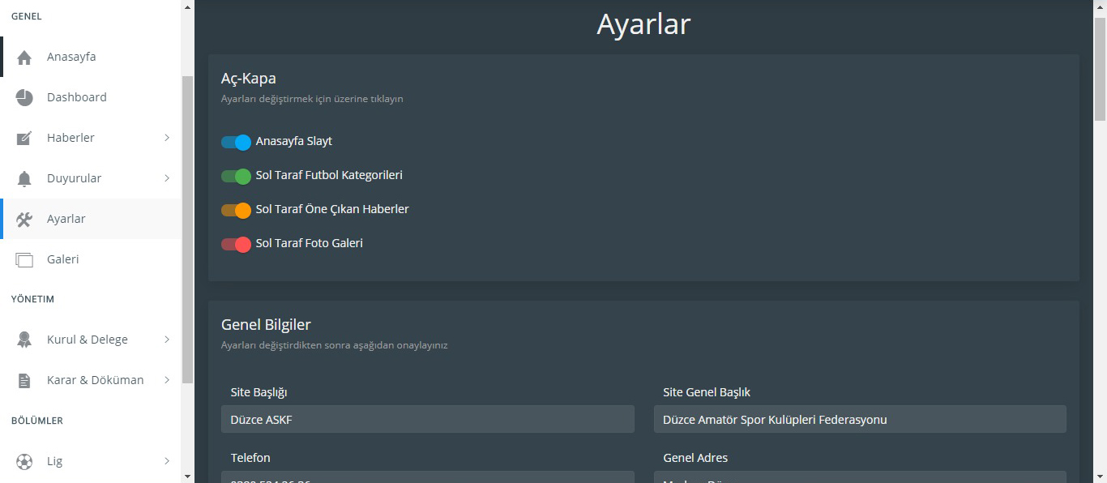The image size is (1107, 483).
Task: Click the Ayarlar wrench tools icon
Action: 24,220
